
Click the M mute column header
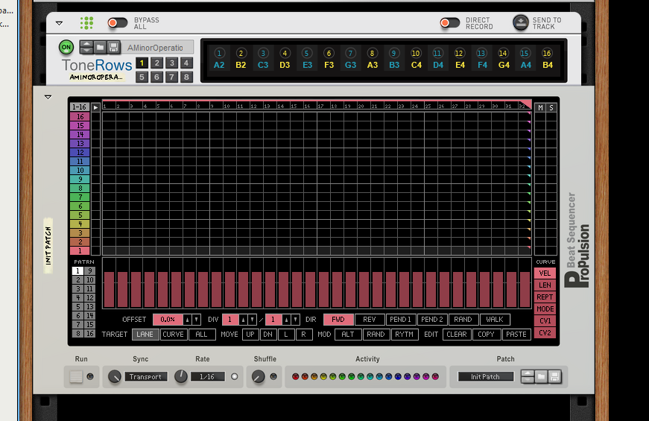pyautogui.click(x=540, y=107)
